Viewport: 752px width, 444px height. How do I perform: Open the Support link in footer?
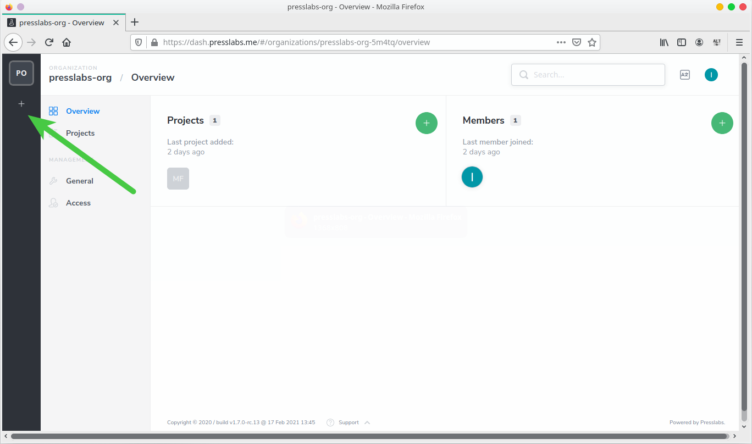349,423
